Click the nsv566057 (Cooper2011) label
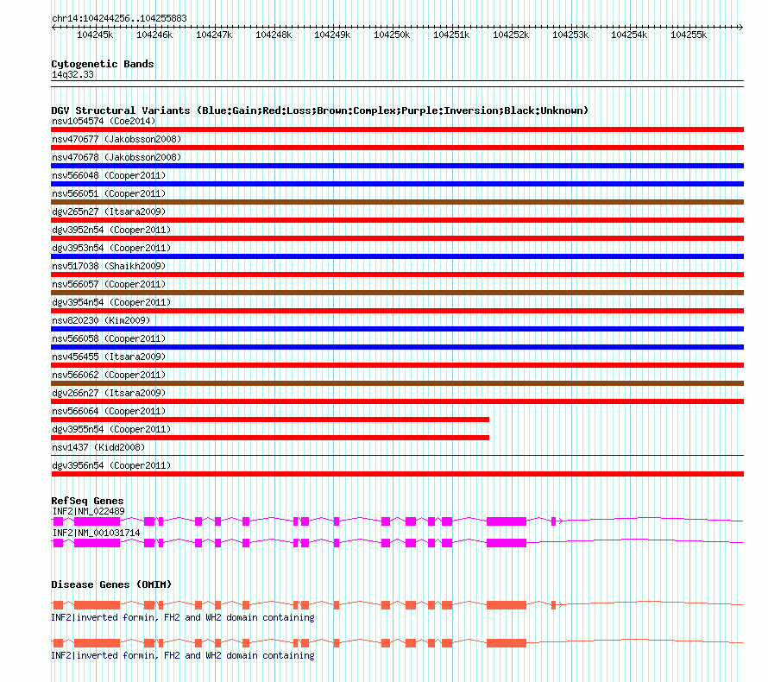Screen dimensions: 768x682 tap(109, 284)
